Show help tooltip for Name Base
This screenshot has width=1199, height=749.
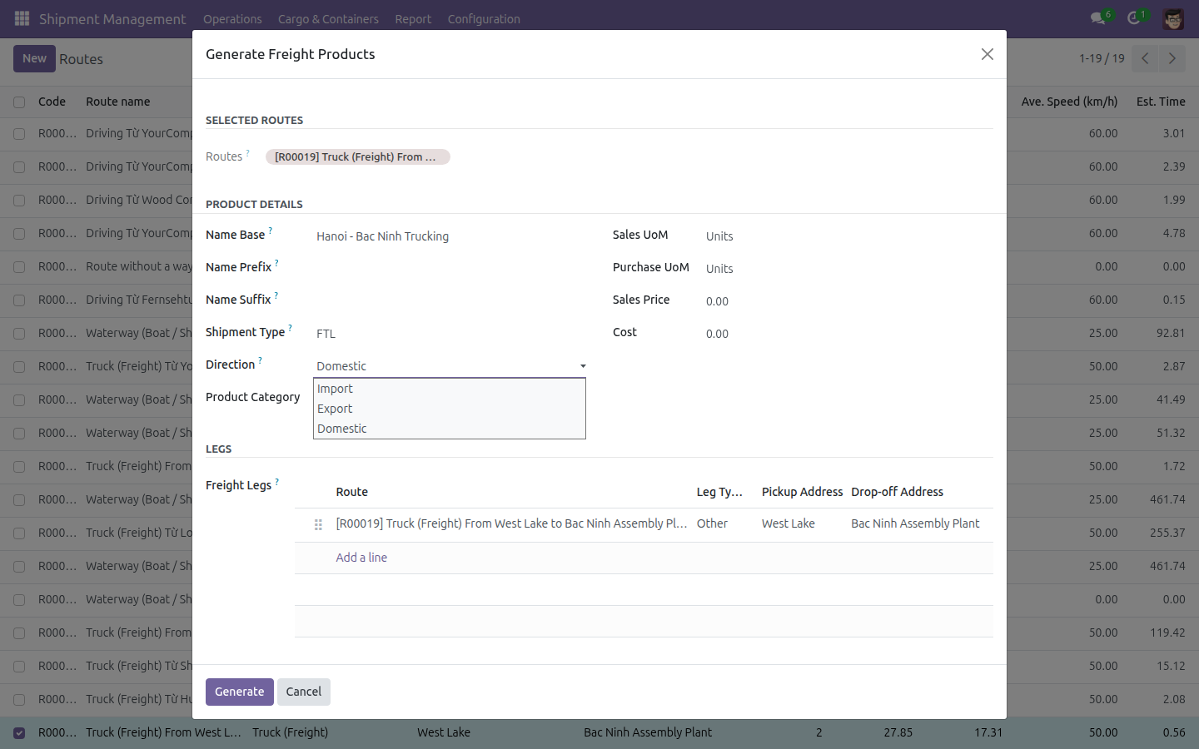coord(270,231)
